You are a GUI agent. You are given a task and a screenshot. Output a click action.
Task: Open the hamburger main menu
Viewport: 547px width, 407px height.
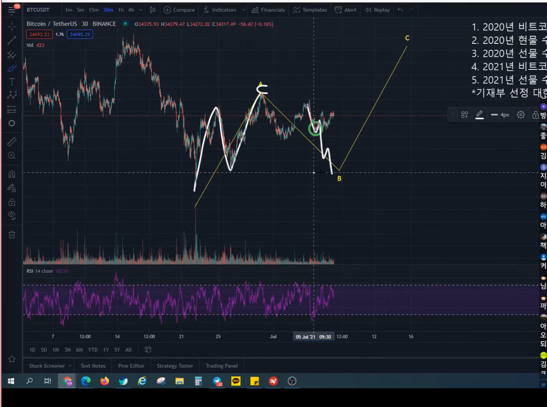[x=11, y=10]
